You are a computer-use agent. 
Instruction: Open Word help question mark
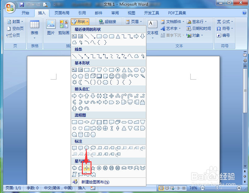(x=244, y=13)
